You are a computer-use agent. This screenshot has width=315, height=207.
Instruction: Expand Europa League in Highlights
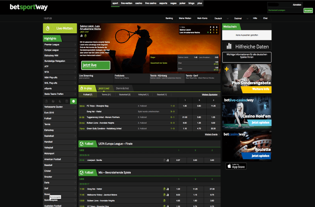60,50
